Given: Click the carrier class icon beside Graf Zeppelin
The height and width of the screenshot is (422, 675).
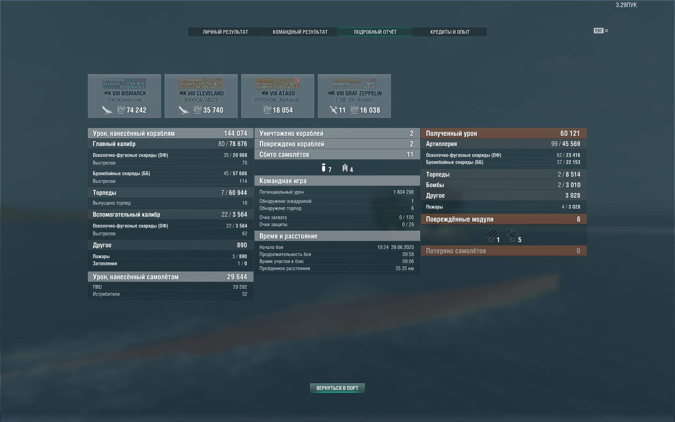Looking at the screenshot, I should coord(331,93).
